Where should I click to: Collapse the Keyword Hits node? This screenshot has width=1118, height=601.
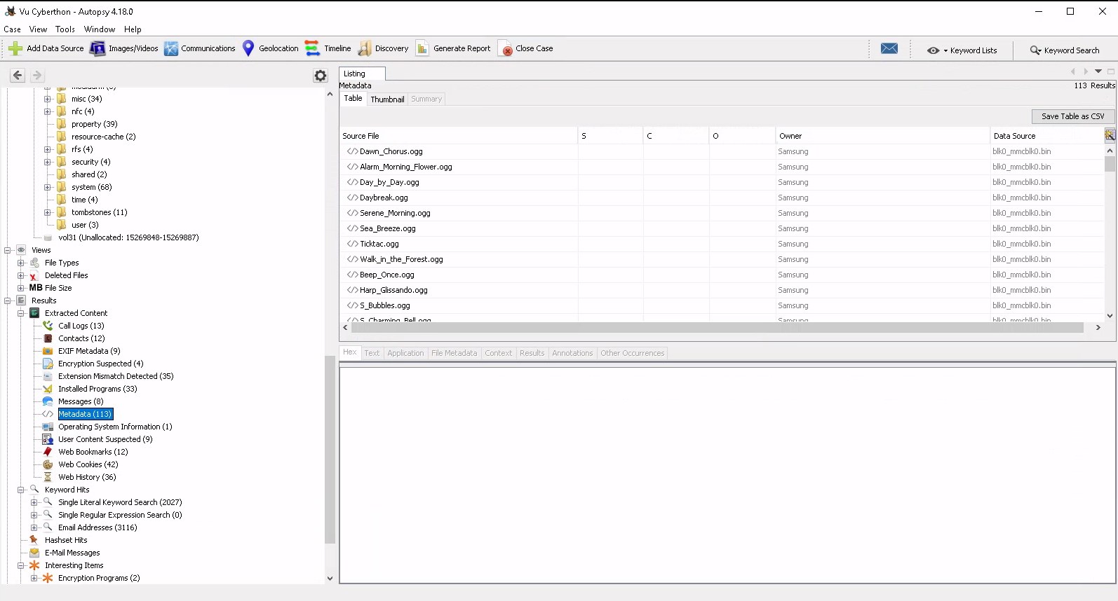tap(21, 490)
